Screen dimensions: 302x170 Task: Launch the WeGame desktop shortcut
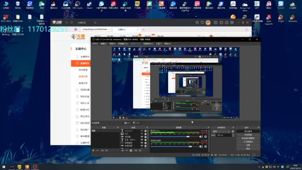[293, 18]
